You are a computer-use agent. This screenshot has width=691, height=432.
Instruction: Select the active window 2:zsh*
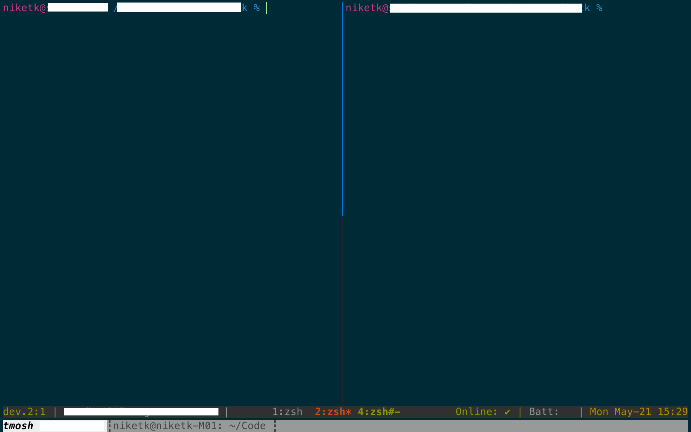pos(333,411)
